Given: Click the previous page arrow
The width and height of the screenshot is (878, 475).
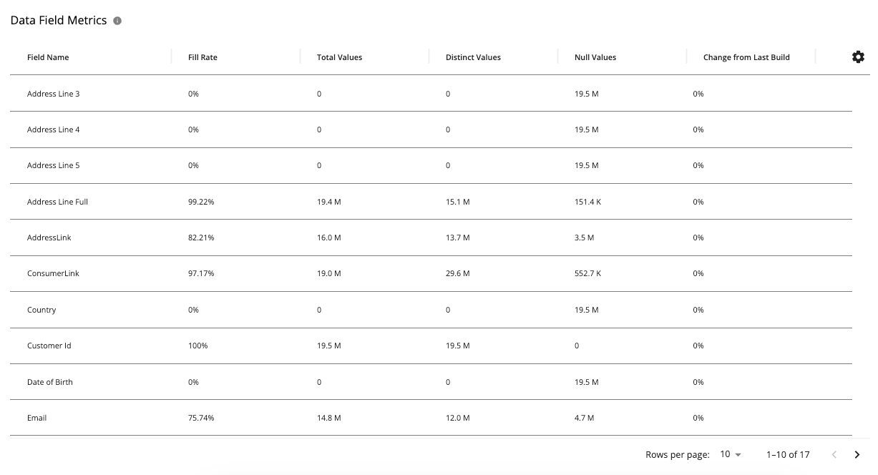Looking at the screenshot, I should pos(834,454).
